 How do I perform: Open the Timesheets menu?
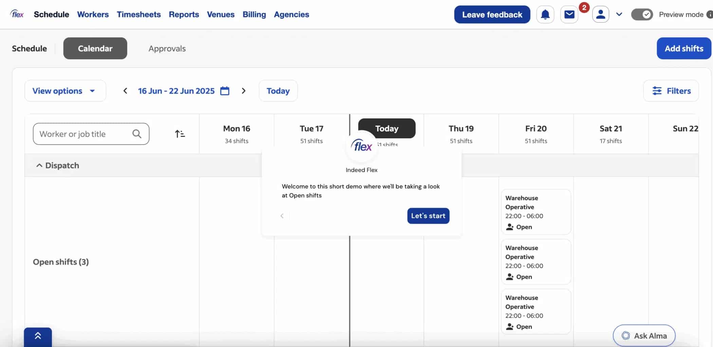pos(139,15)
